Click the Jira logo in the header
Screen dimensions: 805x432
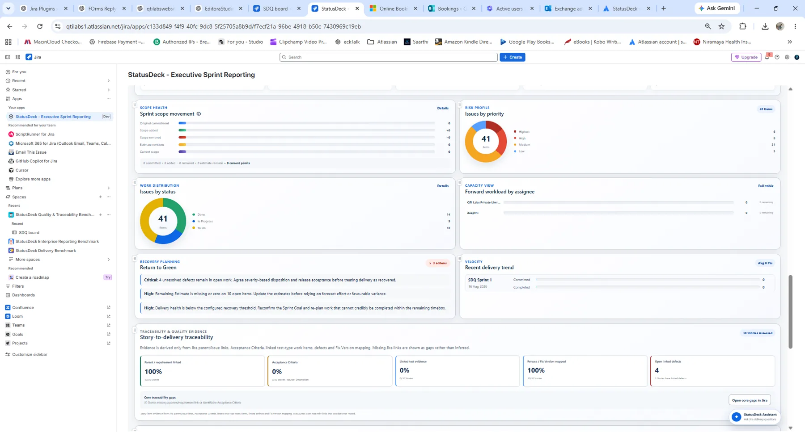click(34, 57)
